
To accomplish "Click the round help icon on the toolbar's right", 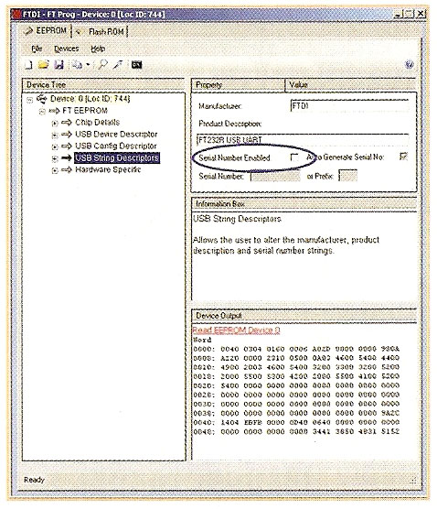I will click(410, 64).
